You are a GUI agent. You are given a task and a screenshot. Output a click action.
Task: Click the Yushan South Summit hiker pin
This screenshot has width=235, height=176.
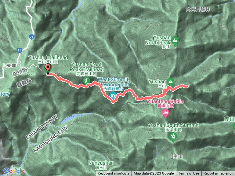pyautogui.click(x=173, y=137)
